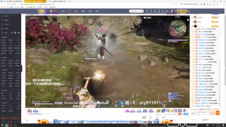
Task: Expand the address bar dropdown chevron
Action: pyautogui.click(x=178, y=4)
